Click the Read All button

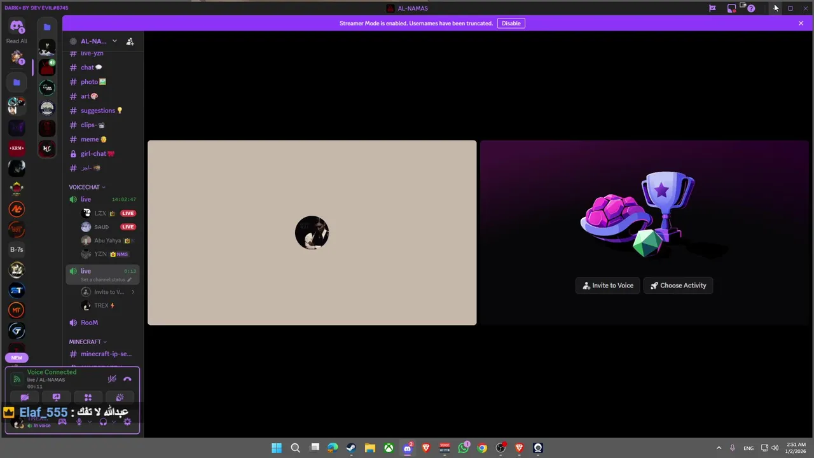pos(17,41)
